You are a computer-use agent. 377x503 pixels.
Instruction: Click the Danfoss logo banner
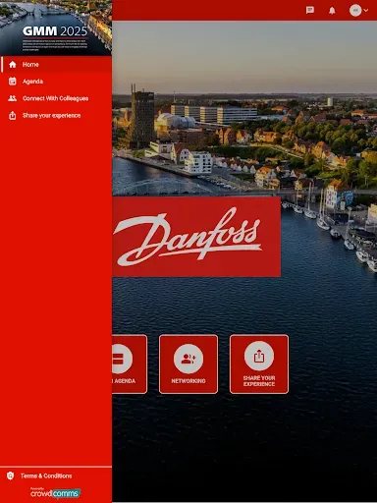tap(196, 237)
